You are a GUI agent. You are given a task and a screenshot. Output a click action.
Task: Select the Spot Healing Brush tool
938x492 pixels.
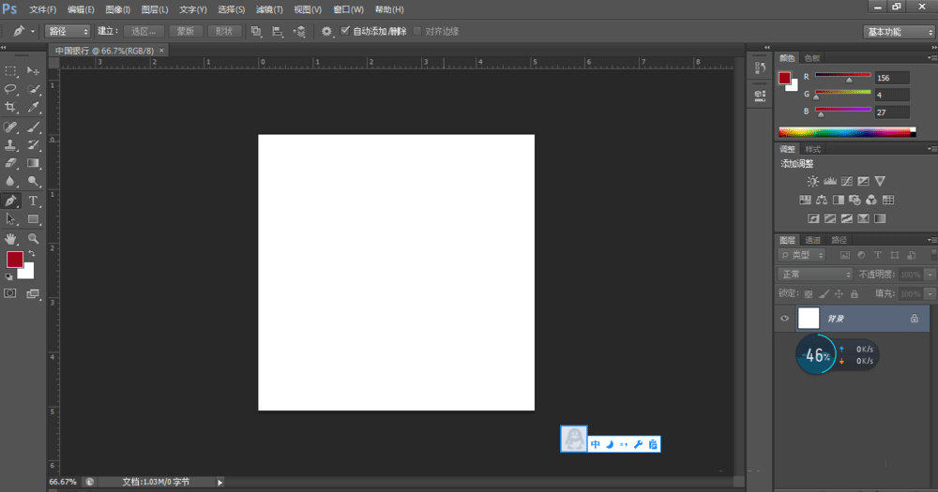[10, 127]
